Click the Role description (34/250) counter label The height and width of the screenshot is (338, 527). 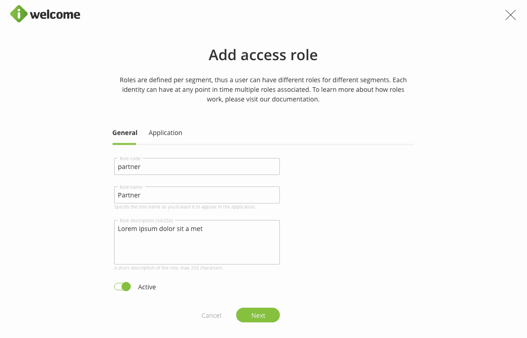(x=146, y=221)
